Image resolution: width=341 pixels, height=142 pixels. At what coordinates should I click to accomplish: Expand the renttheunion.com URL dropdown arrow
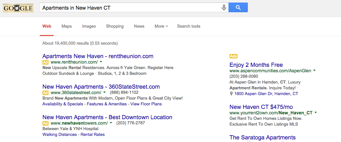tap(101, 62)
